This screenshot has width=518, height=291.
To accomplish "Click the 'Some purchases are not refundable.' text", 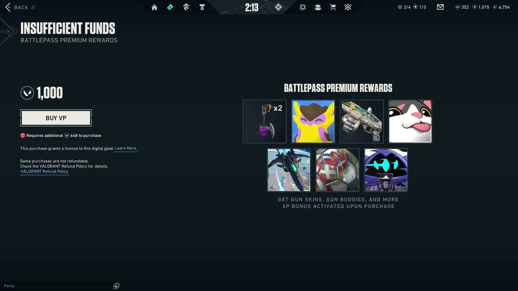I will [54, 161].
